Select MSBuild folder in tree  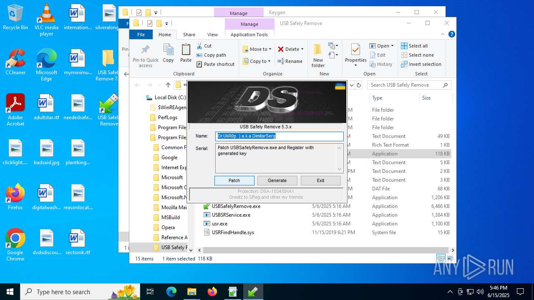pos(170,217)
